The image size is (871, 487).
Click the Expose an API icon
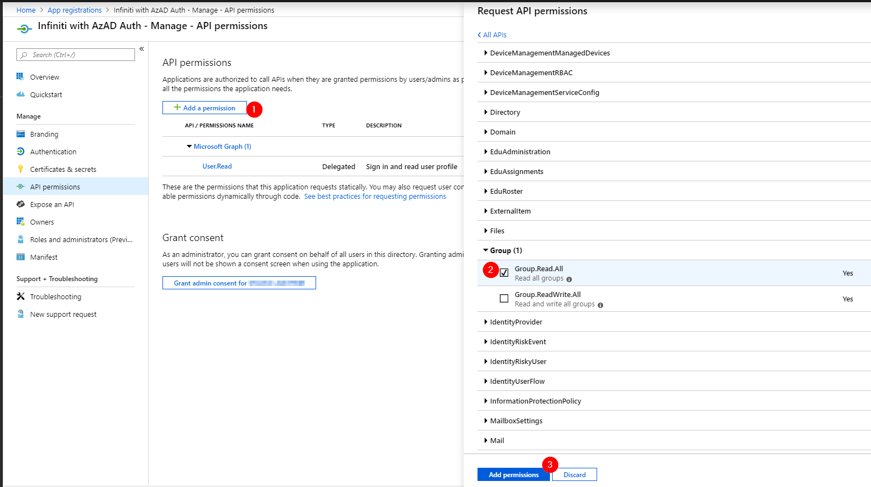[20, 204]
